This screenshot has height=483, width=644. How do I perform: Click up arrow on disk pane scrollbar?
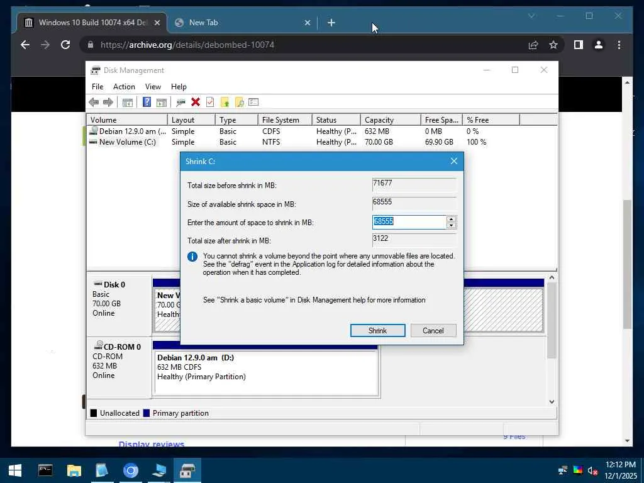coord(552,277)
